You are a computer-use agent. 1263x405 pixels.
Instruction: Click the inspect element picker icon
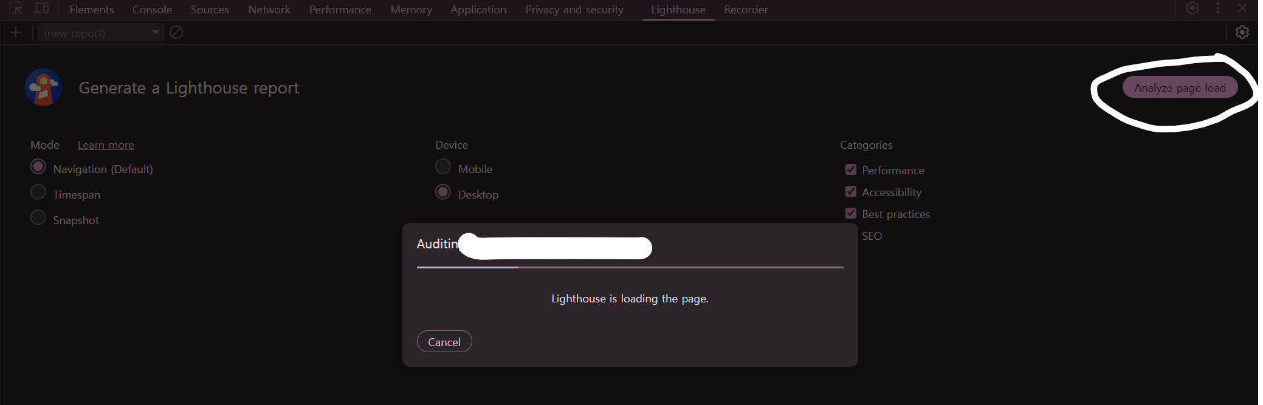[16, 9]
